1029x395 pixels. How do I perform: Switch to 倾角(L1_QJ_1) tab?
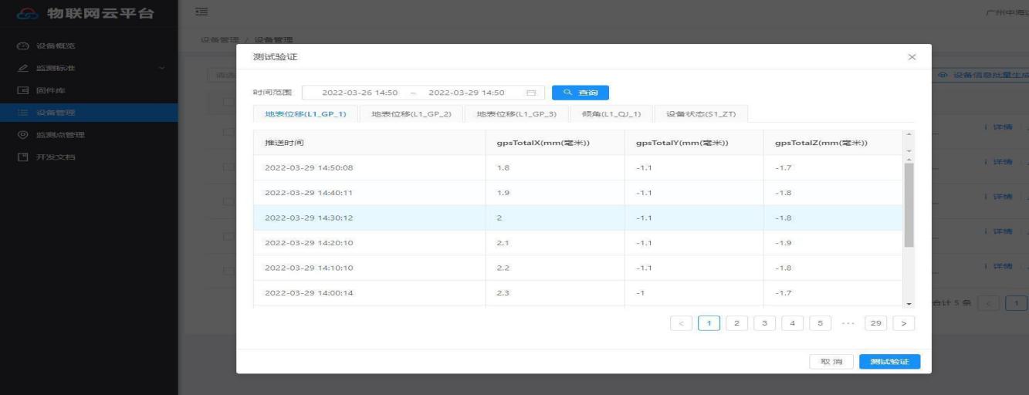click(611, 114)
